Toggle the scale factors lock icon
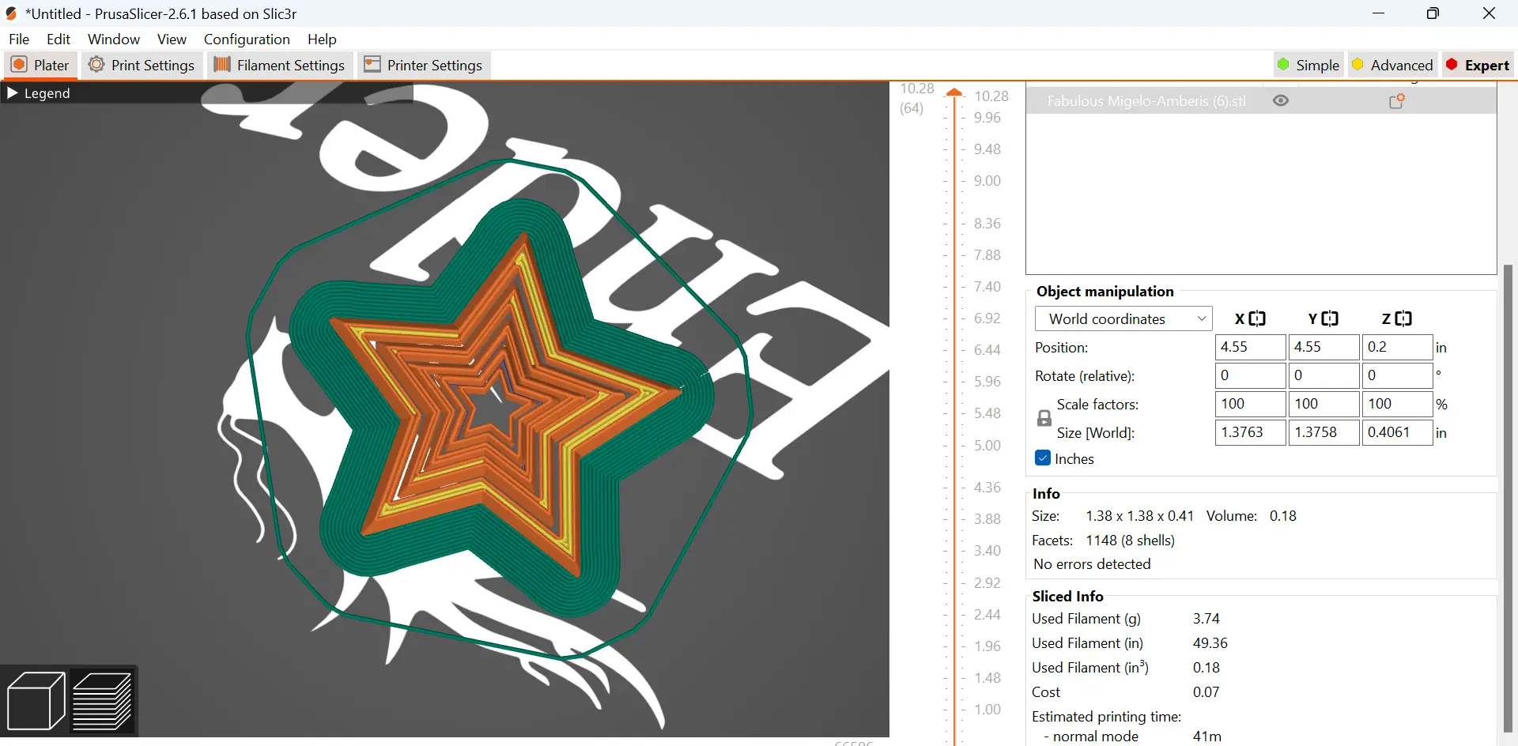 tap(1044, 418)
